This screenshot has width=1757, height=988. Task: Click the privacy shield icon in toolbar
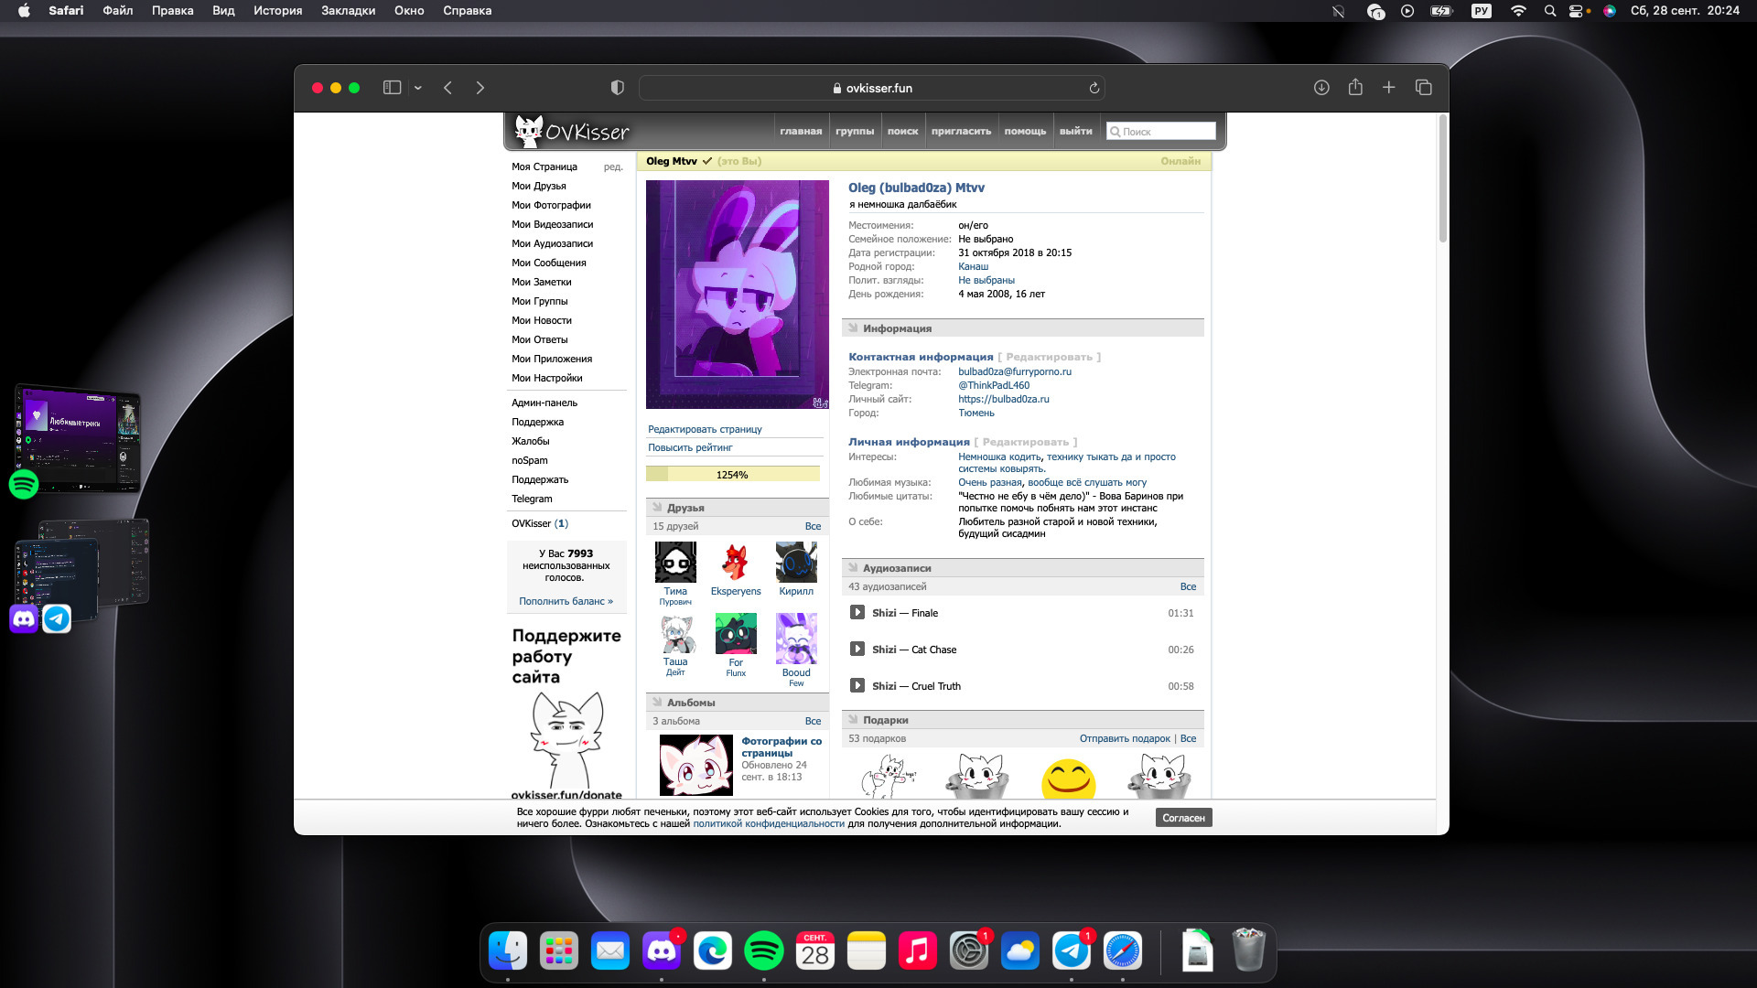pos(617,88)
